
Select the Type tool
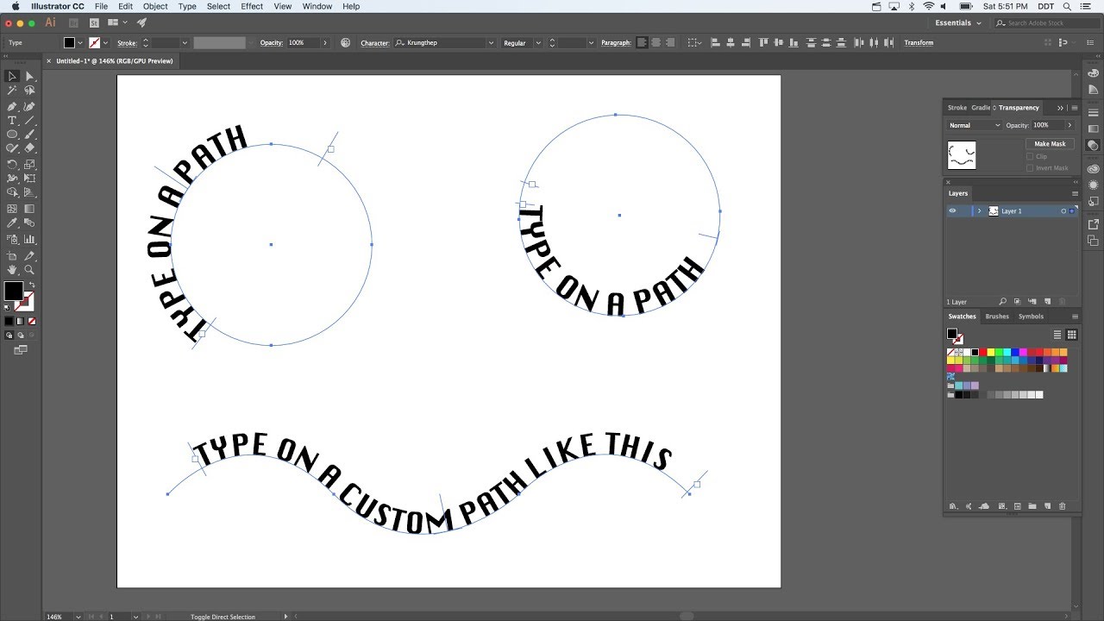click(12, 121)
